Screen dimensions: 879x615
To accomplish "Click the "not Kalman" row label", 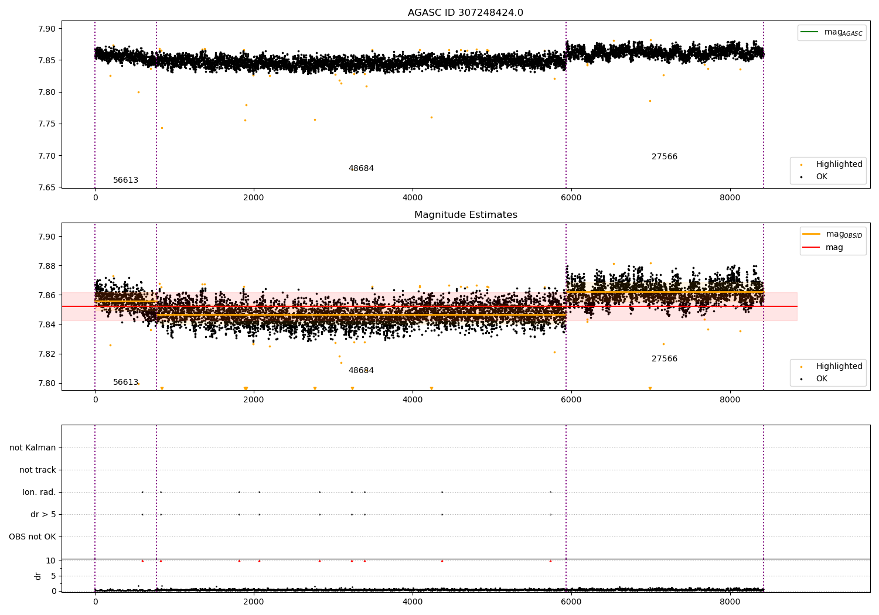I will pyautogui.click(x=33, y=448).
